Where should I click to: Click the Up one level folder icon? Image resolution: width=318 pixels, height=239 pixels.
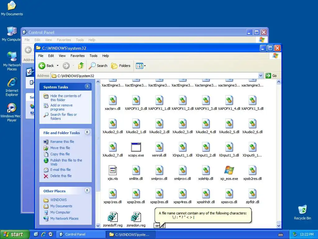(x=81, y=66)
